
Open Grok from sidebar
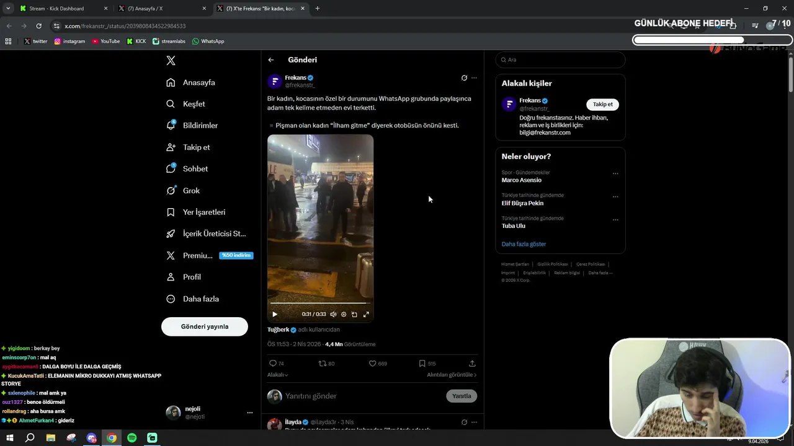click(183, 191)
